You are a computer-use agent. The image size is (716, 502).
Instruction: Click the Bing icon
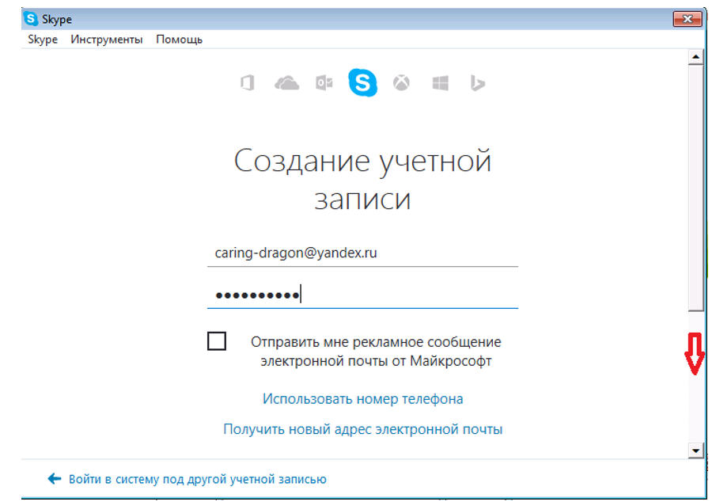point(478,83)
